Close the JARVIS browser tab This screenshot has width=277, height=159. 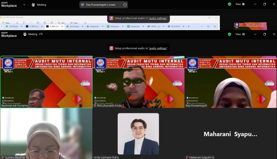(x=163, y=26)
